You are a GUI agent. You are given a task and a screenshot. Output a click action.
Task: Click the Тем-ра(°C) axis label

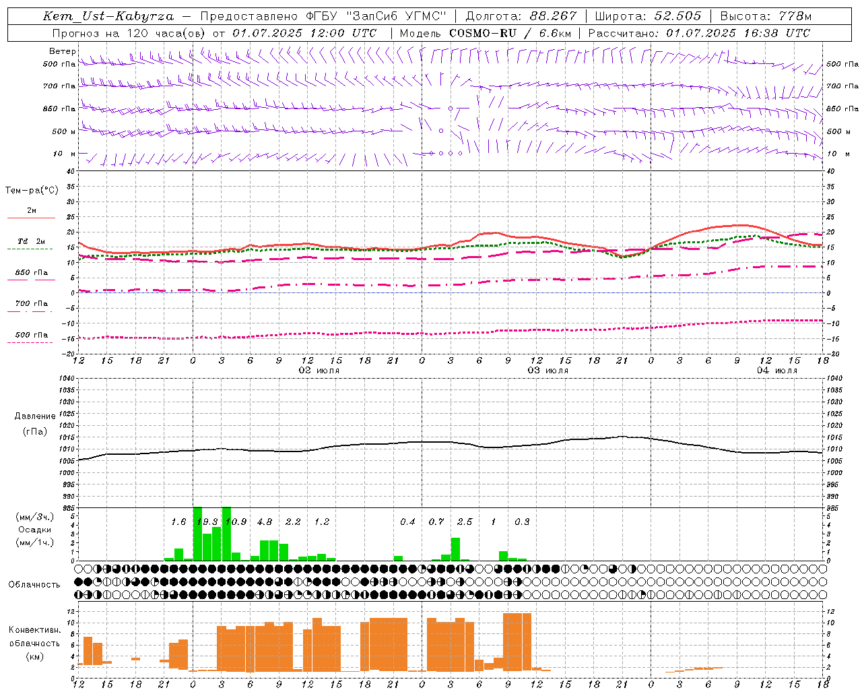point(32,191)
